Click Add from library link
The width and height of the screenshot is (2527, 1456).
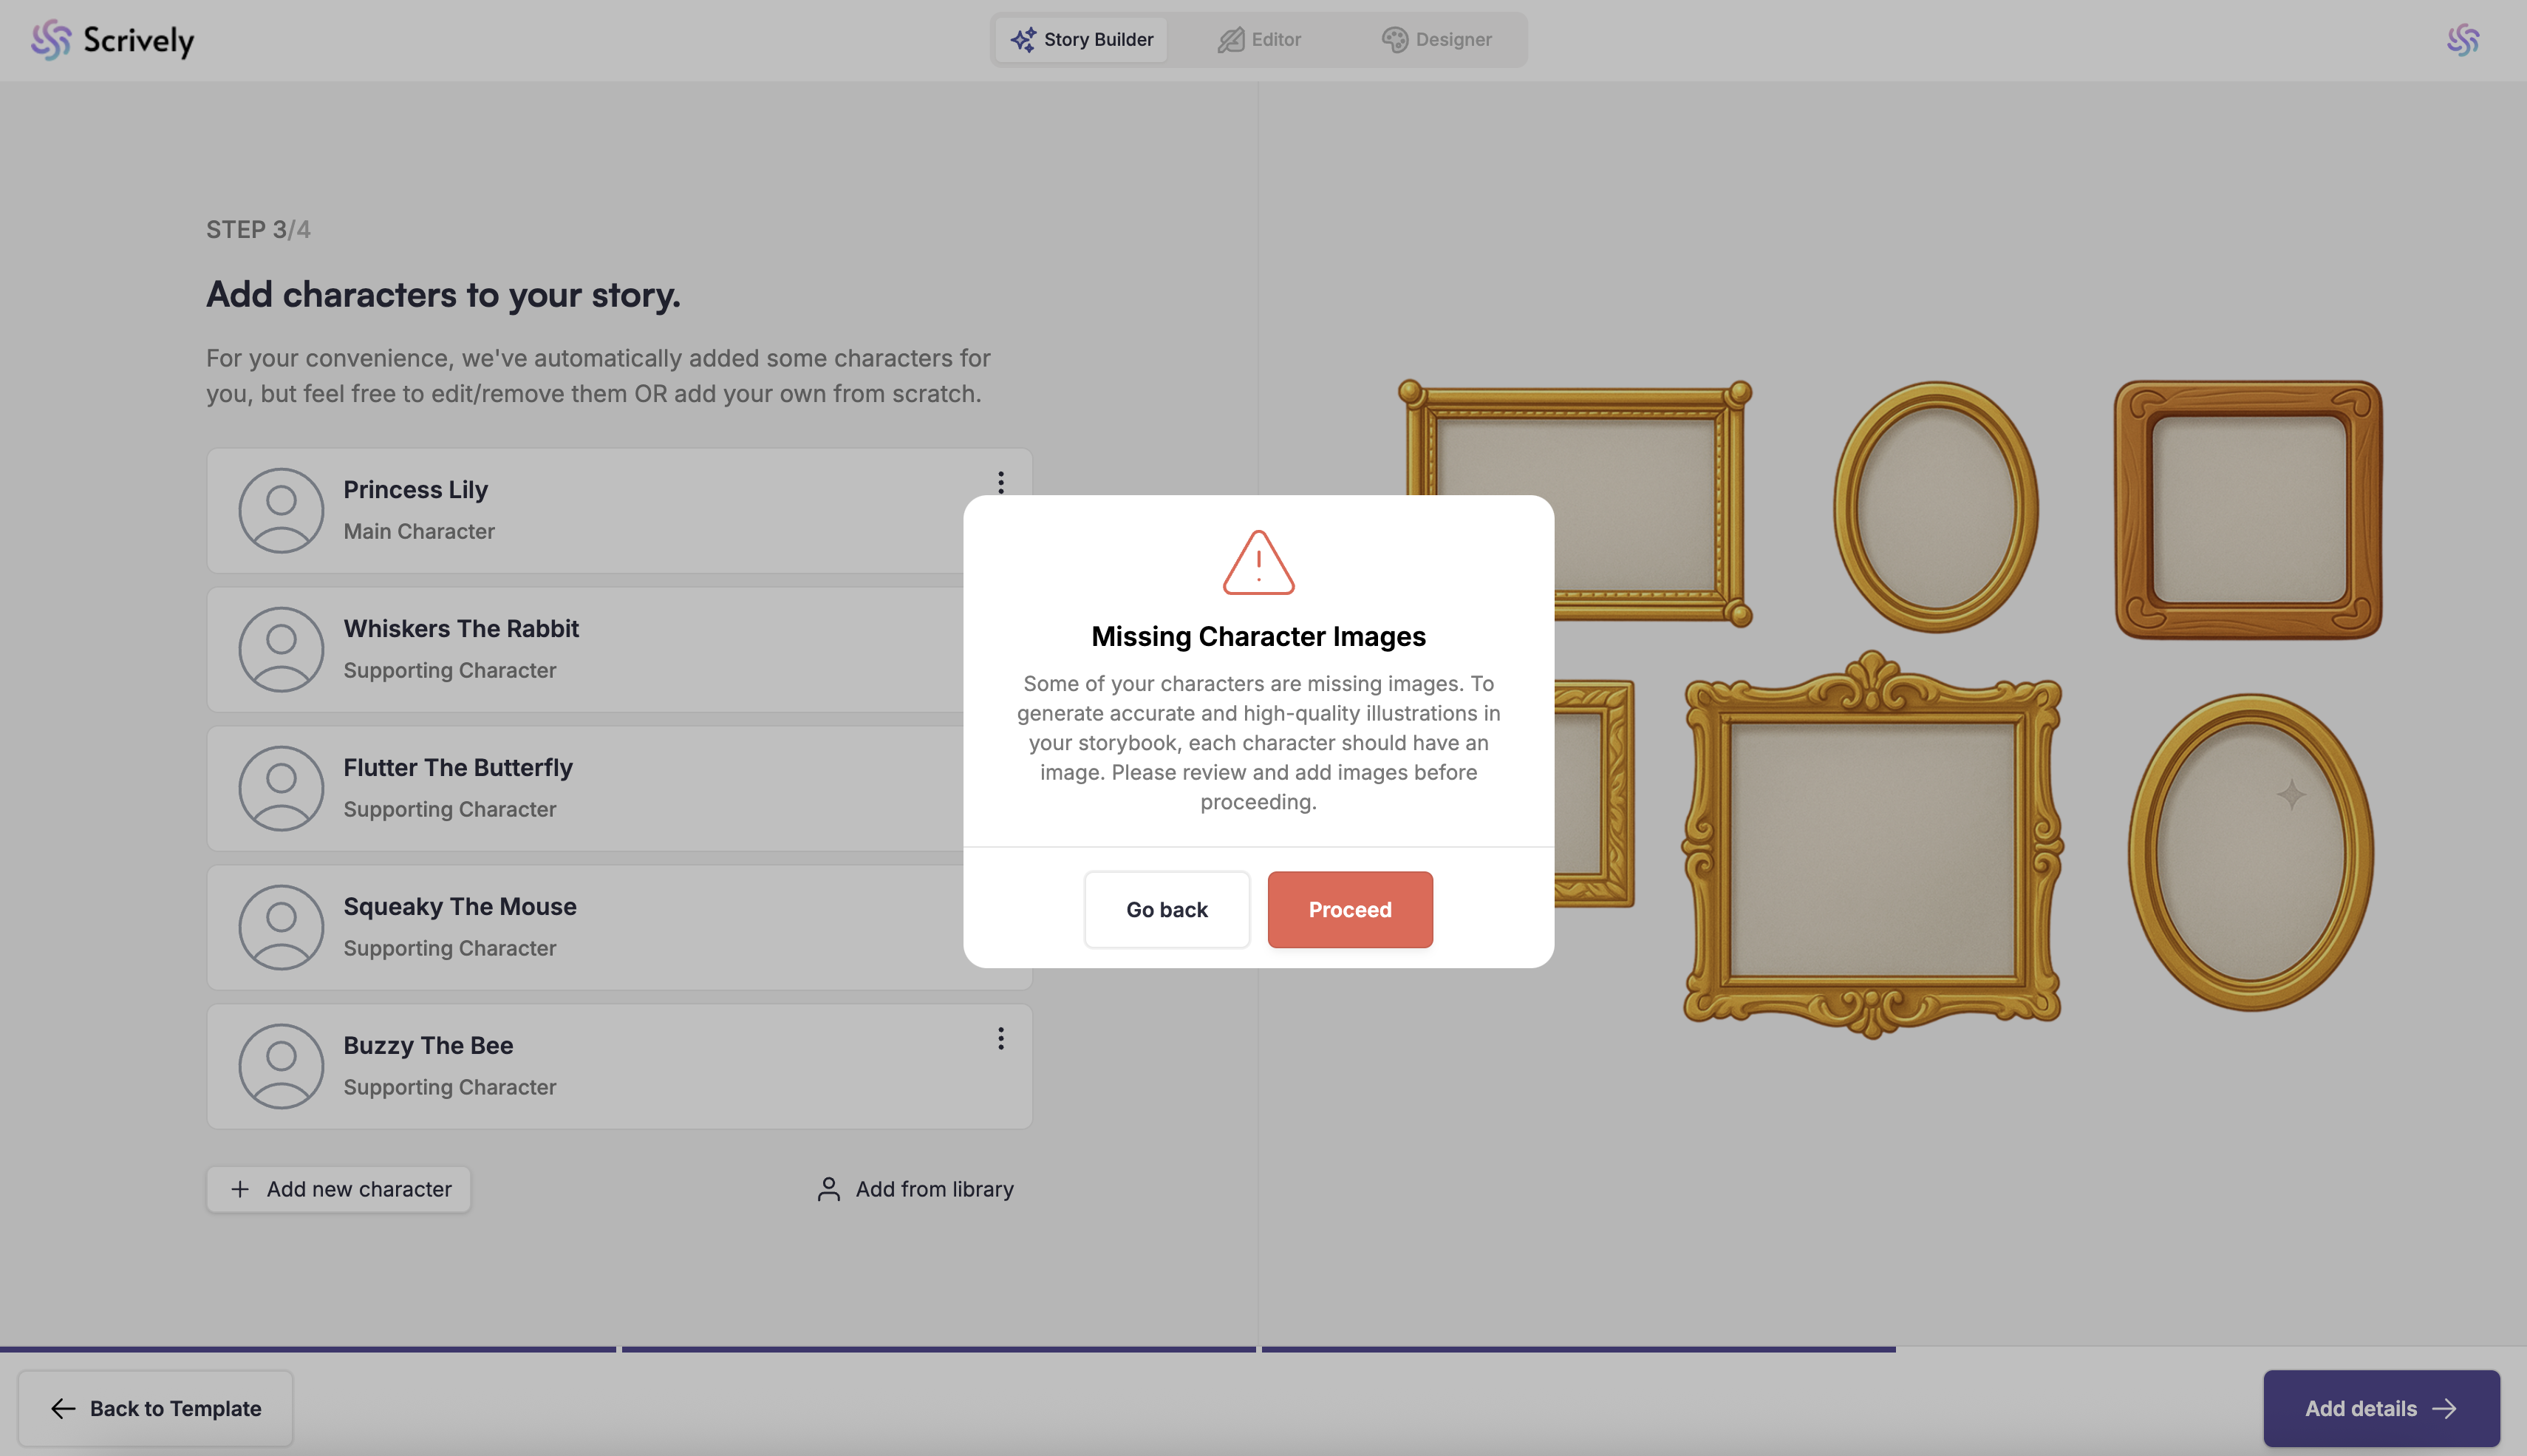tap(915, 1189)
